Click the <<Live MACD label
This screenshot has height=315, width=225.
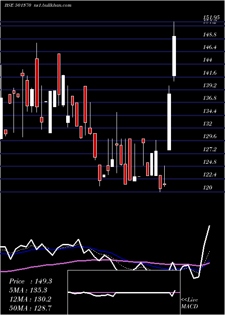pos(189,303)
